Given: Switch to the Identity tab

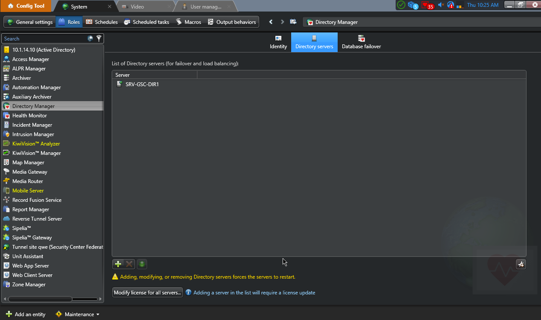Looking at the screenshot, I should tap(278, 42).
